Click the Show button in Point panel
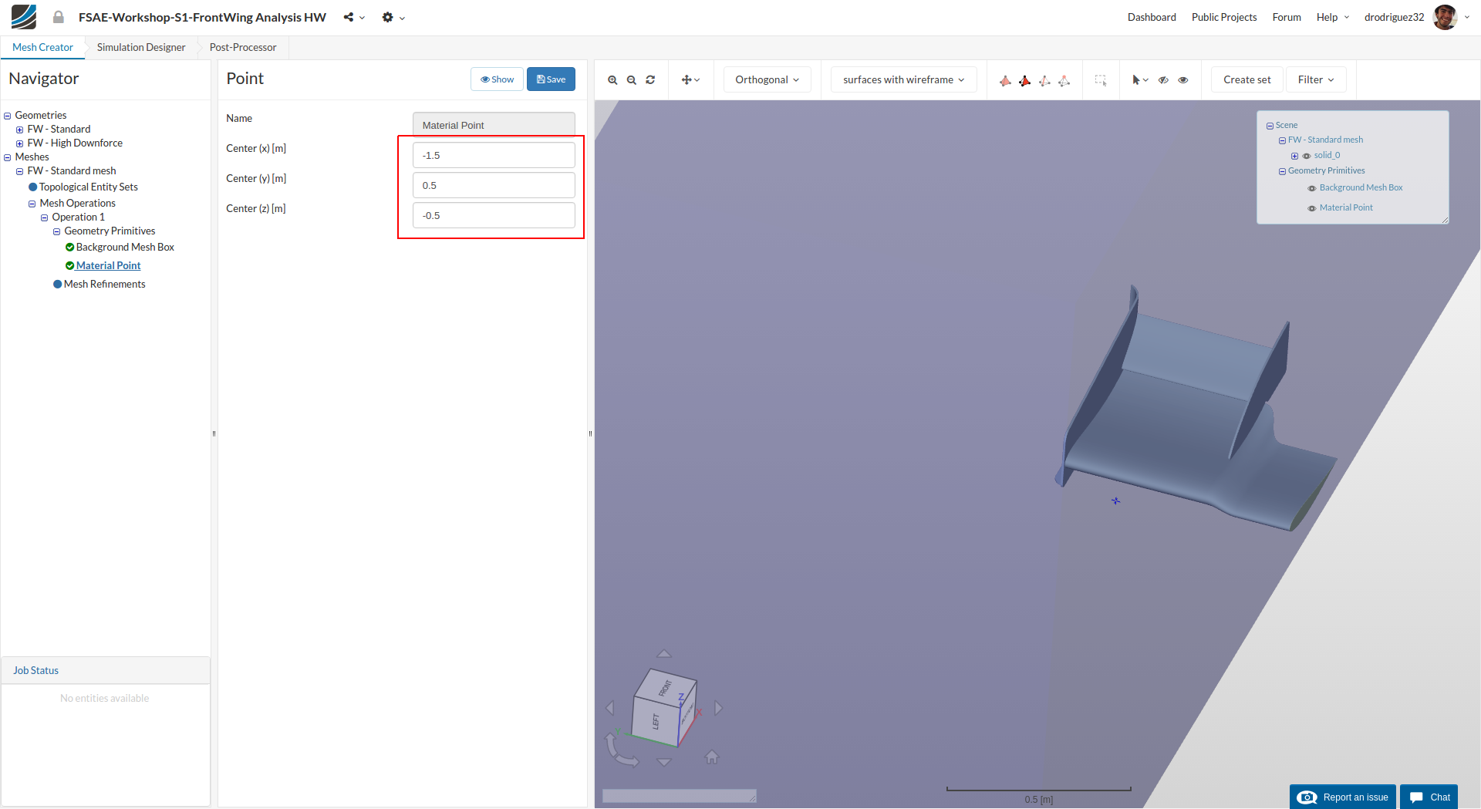Image resolution: width=1481 pixels, height=809 pixels. 497,79
